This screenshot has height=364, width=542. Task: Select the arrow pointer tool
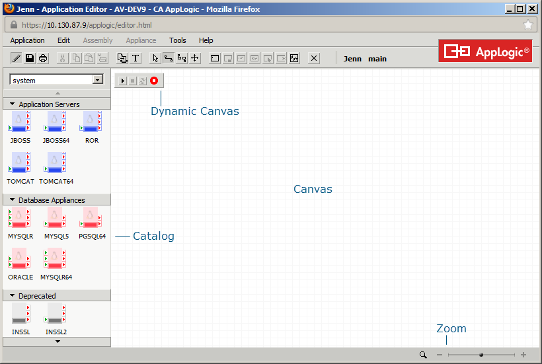[x=155, y=58]
